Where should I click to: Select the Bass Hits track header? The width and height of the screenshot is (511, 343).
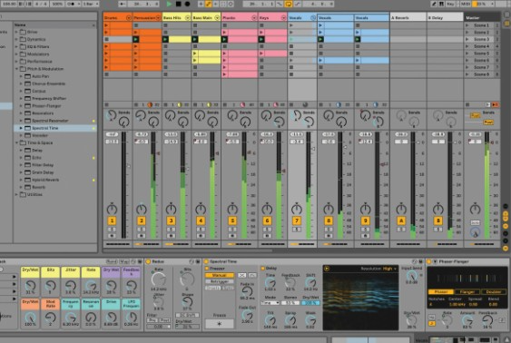click(176, 17)
